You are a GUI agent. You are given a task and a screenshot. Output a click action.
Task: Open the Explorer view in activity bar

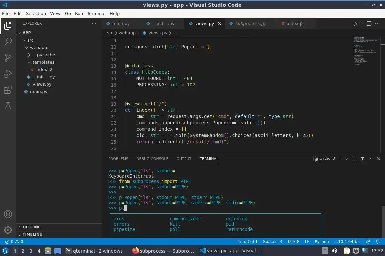pyautogui.click(x=8, y=25)
